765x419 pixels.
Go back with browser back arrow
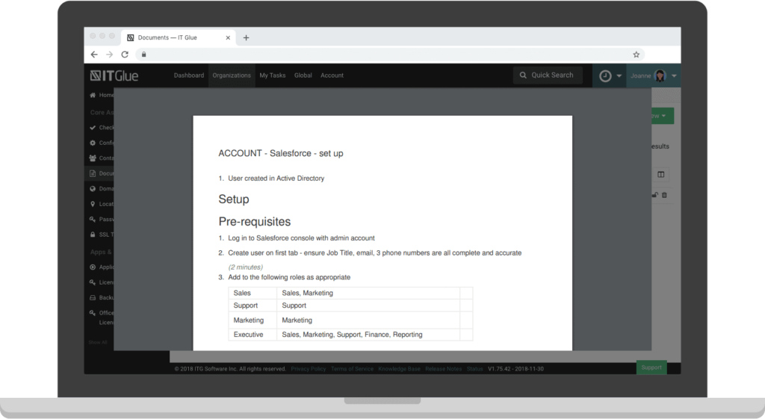pyautogui.click(x=94, y=55)
